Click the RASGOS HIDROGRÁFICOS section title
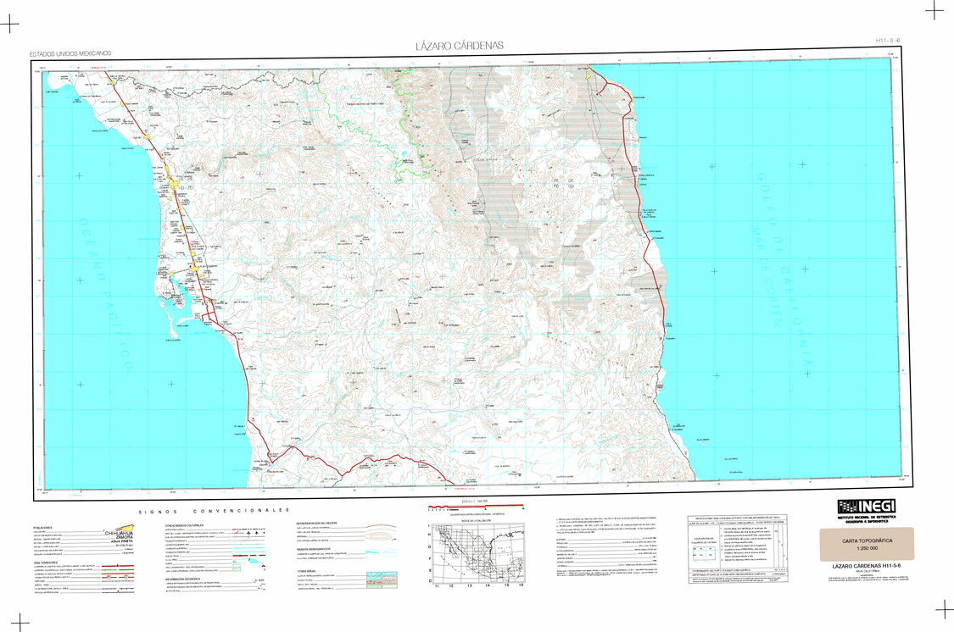This screenshot has width=954, height=632. coord(313,549)
